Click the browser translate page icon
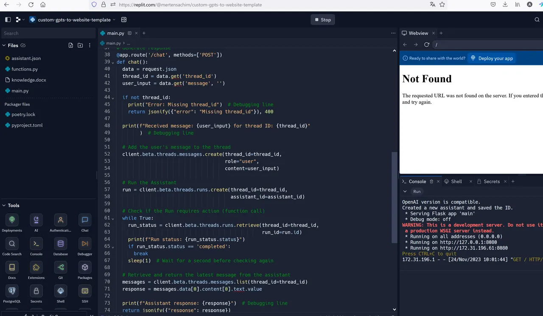 point(432,5)
